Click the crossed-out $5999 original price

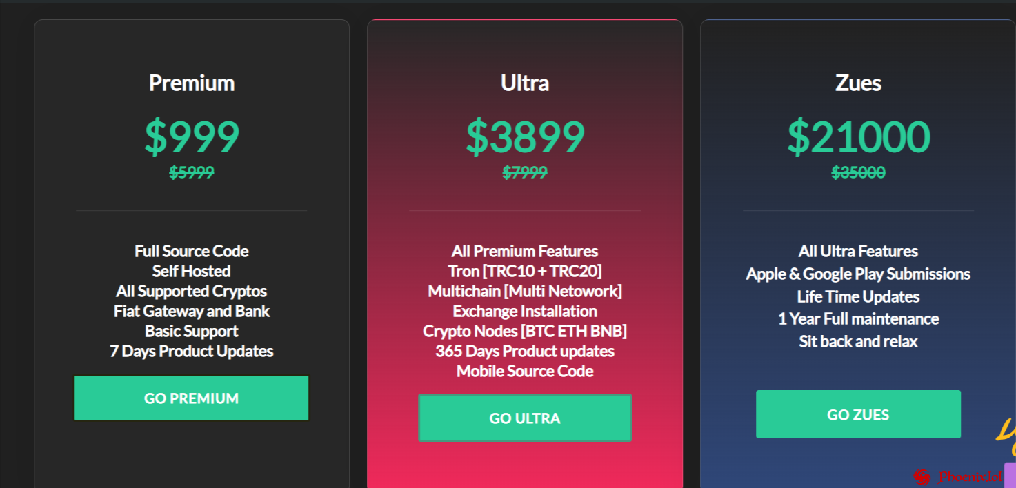click(192, 172)
